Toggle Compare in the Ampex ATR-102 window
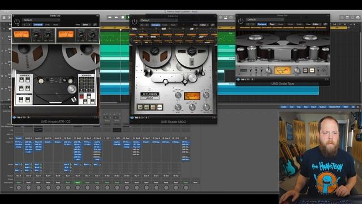 click(x=38, y=24)
